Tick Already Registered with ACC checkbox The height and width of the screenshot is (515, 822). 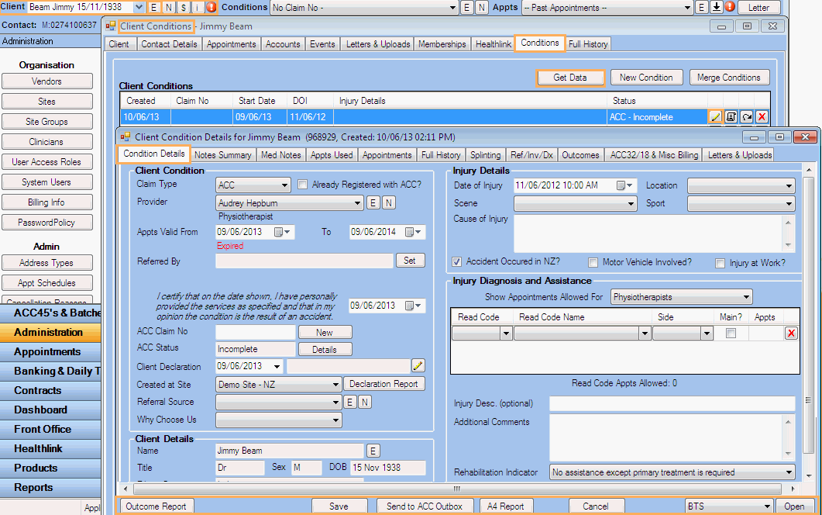(x=304, y=185)
